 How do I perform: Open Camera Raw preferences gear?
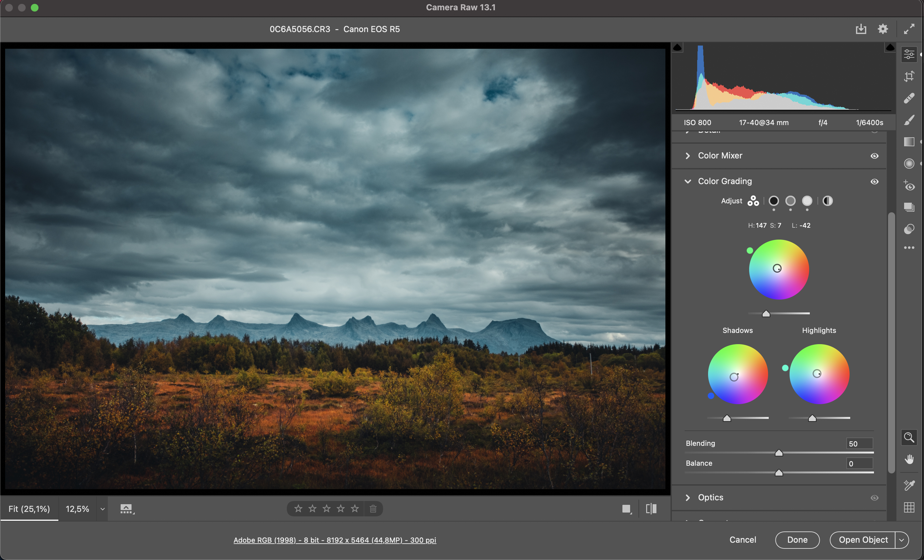(883, 29)
